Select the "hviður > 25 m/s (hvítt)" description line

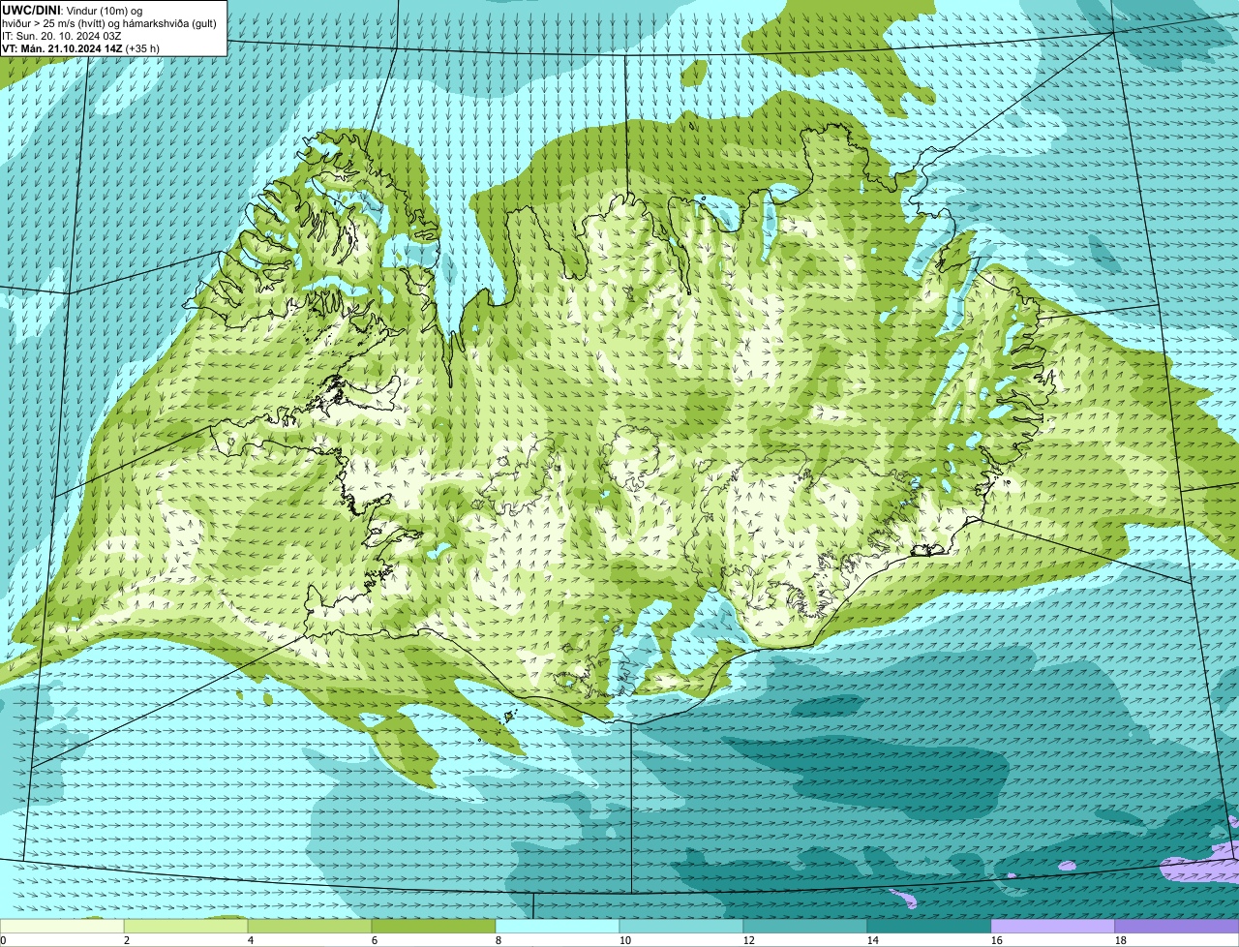(x=110, y=22)
